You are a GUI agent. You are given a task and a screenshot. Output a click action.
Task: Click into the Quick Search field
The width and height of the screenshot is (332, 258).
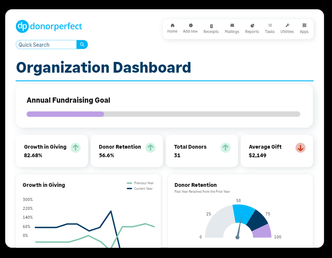tap(46, 44)
